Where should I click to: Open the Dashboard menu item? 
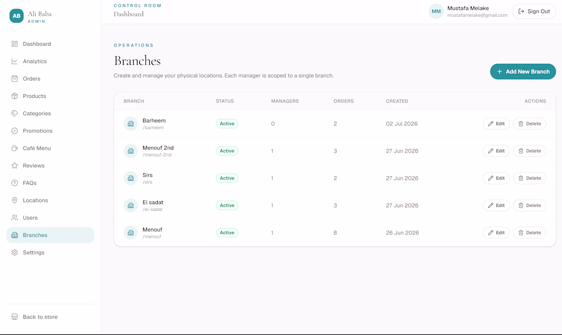coord(50,44)
